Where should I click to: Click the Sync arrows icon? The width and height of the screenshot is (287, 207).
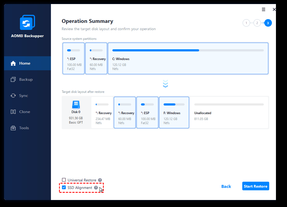tap(13, 96)
